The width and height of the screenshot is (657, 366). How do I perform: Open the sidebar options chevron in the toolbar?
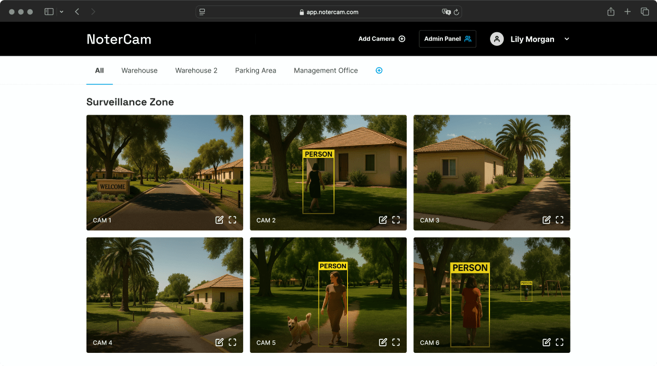[61, 11]
